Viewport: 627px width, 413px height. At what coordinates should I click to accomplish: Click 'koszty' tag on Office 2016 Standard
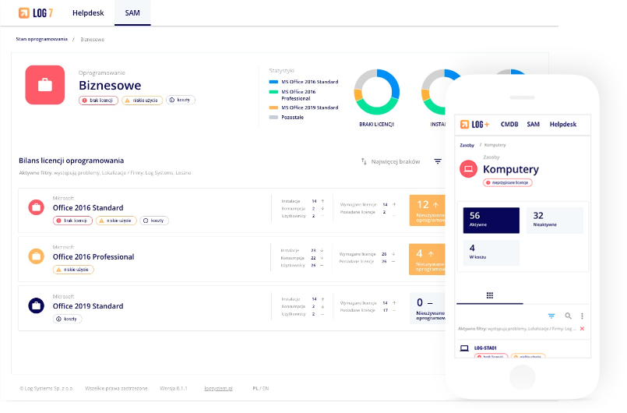point(154,221)
